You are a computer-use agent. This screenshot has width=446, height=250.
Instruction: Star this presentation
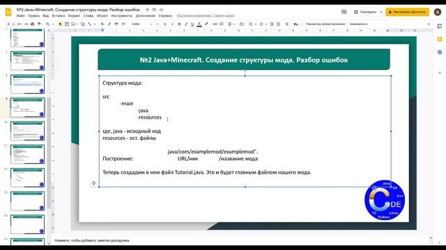click(x=147, y=10)
